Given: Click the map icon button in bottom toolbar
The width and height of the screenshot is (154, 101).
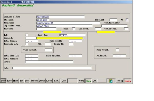Looking at the screenshot, I should click(111, 81).
